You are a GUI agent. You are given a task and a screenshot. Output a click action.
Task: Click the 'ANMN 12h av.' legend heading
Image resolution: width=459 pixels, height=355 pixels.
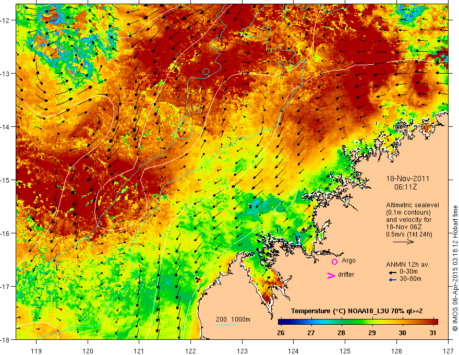click(x=408, y=265)
